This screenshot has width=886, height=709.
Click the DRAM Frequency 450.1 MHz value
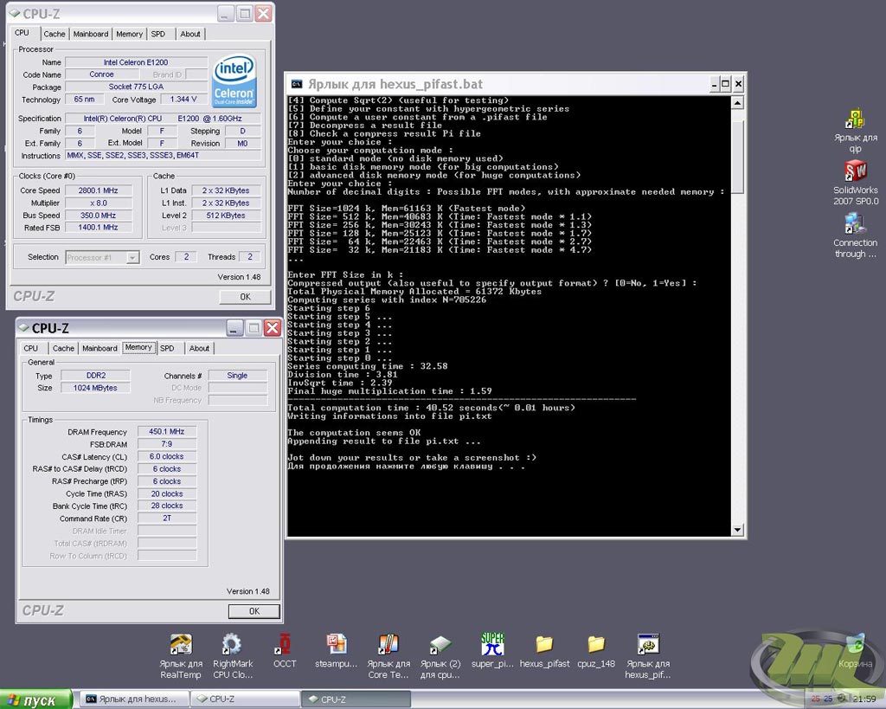tap(167, 431)
